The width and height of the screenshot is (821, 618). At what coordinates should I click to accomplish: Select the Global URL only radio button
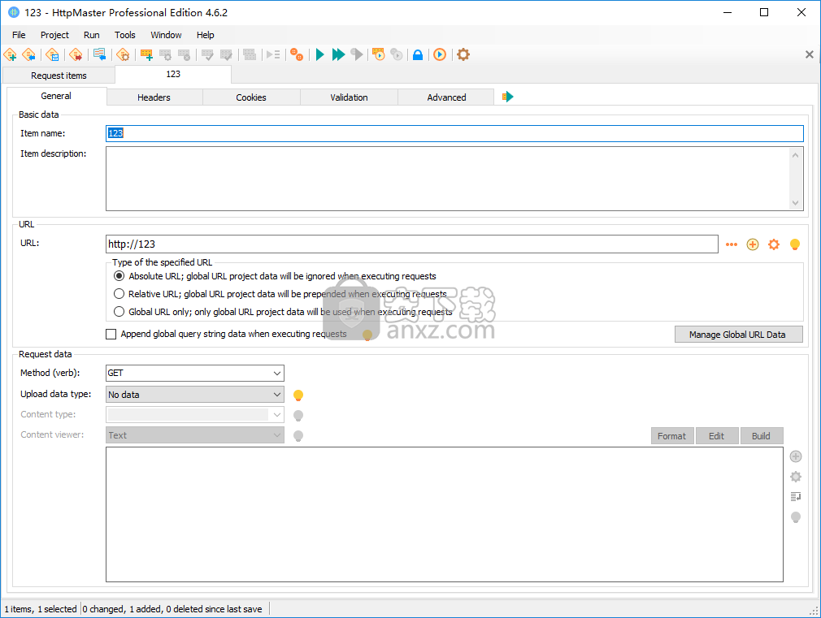pos(119,311)
